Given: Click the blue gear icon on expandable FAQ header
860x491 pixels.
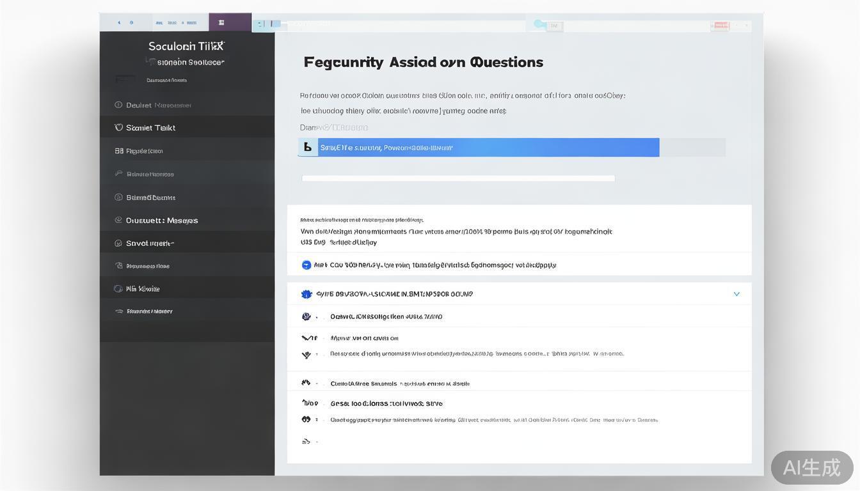Looking at the screenshot, I should point(306,294).
